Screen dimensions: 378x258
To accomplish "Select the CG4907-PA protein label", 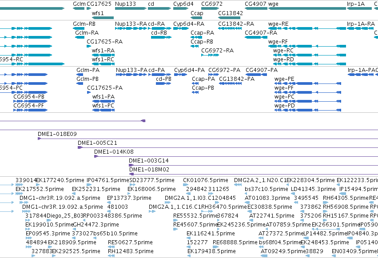I will point(262,70).
